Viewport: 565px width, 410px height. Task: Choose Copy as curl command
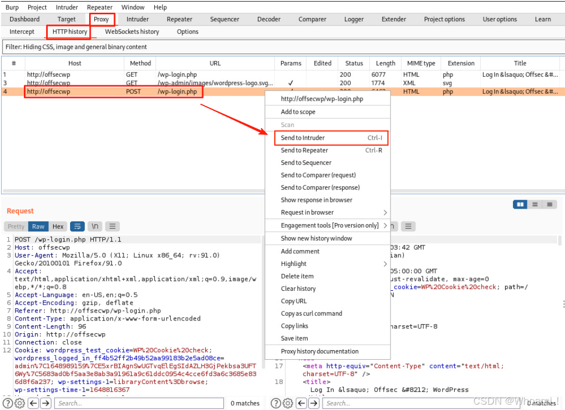327,314
